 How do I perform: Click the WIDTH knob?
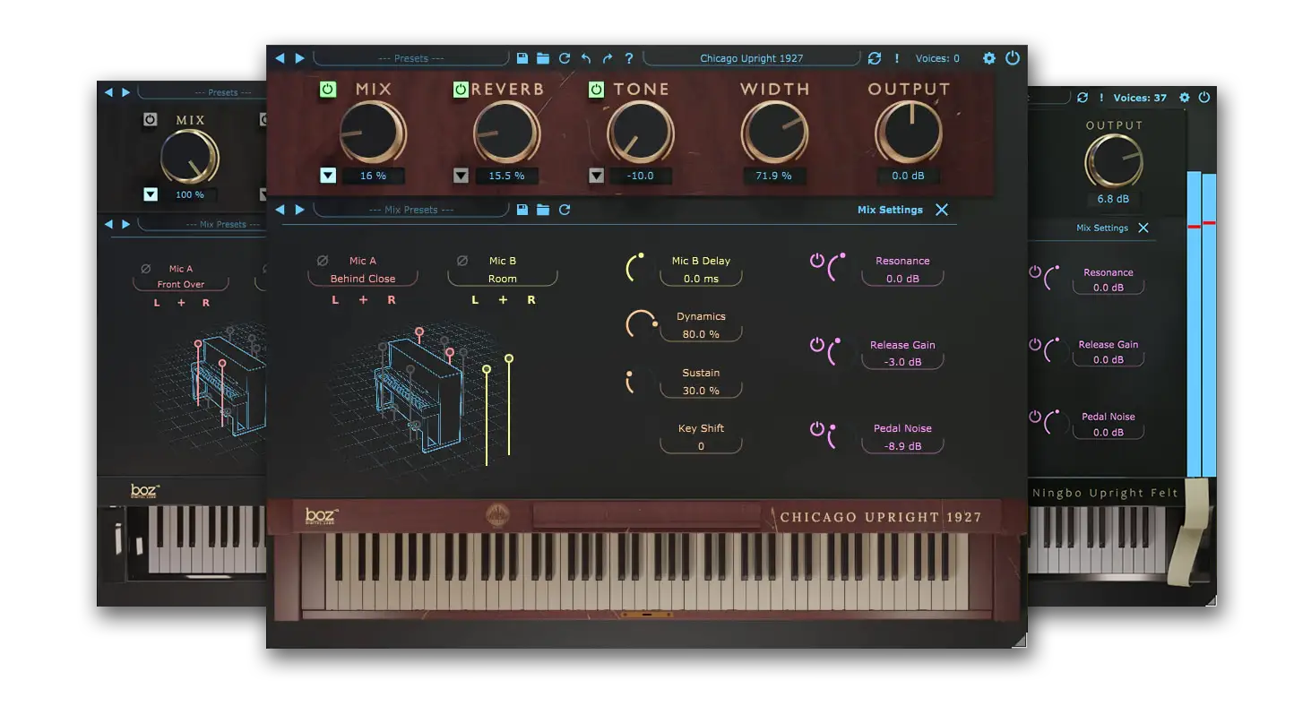[773, 132]
